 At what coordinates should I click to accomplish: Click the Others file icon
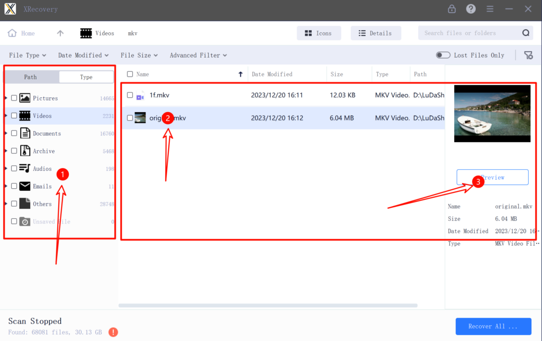pyautogui.click(x=24, y=204)
